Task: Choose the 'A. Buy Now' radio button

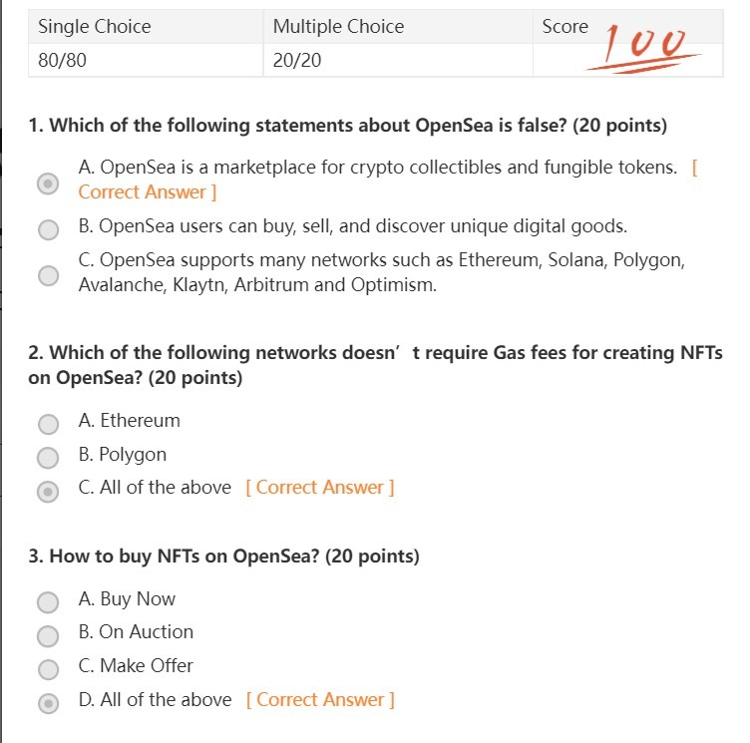Action: pyautogui.click(x=48, y=602)
